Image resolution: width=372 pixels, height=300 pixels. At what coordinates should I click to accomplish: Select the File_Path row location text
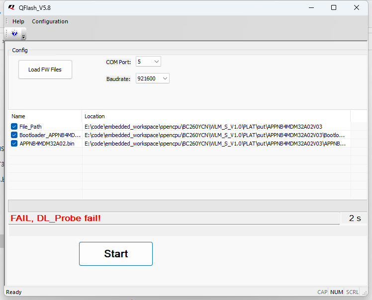tap(203, 127)
